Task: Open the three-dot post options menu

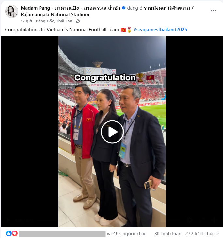Action: (x=214, y=11)
